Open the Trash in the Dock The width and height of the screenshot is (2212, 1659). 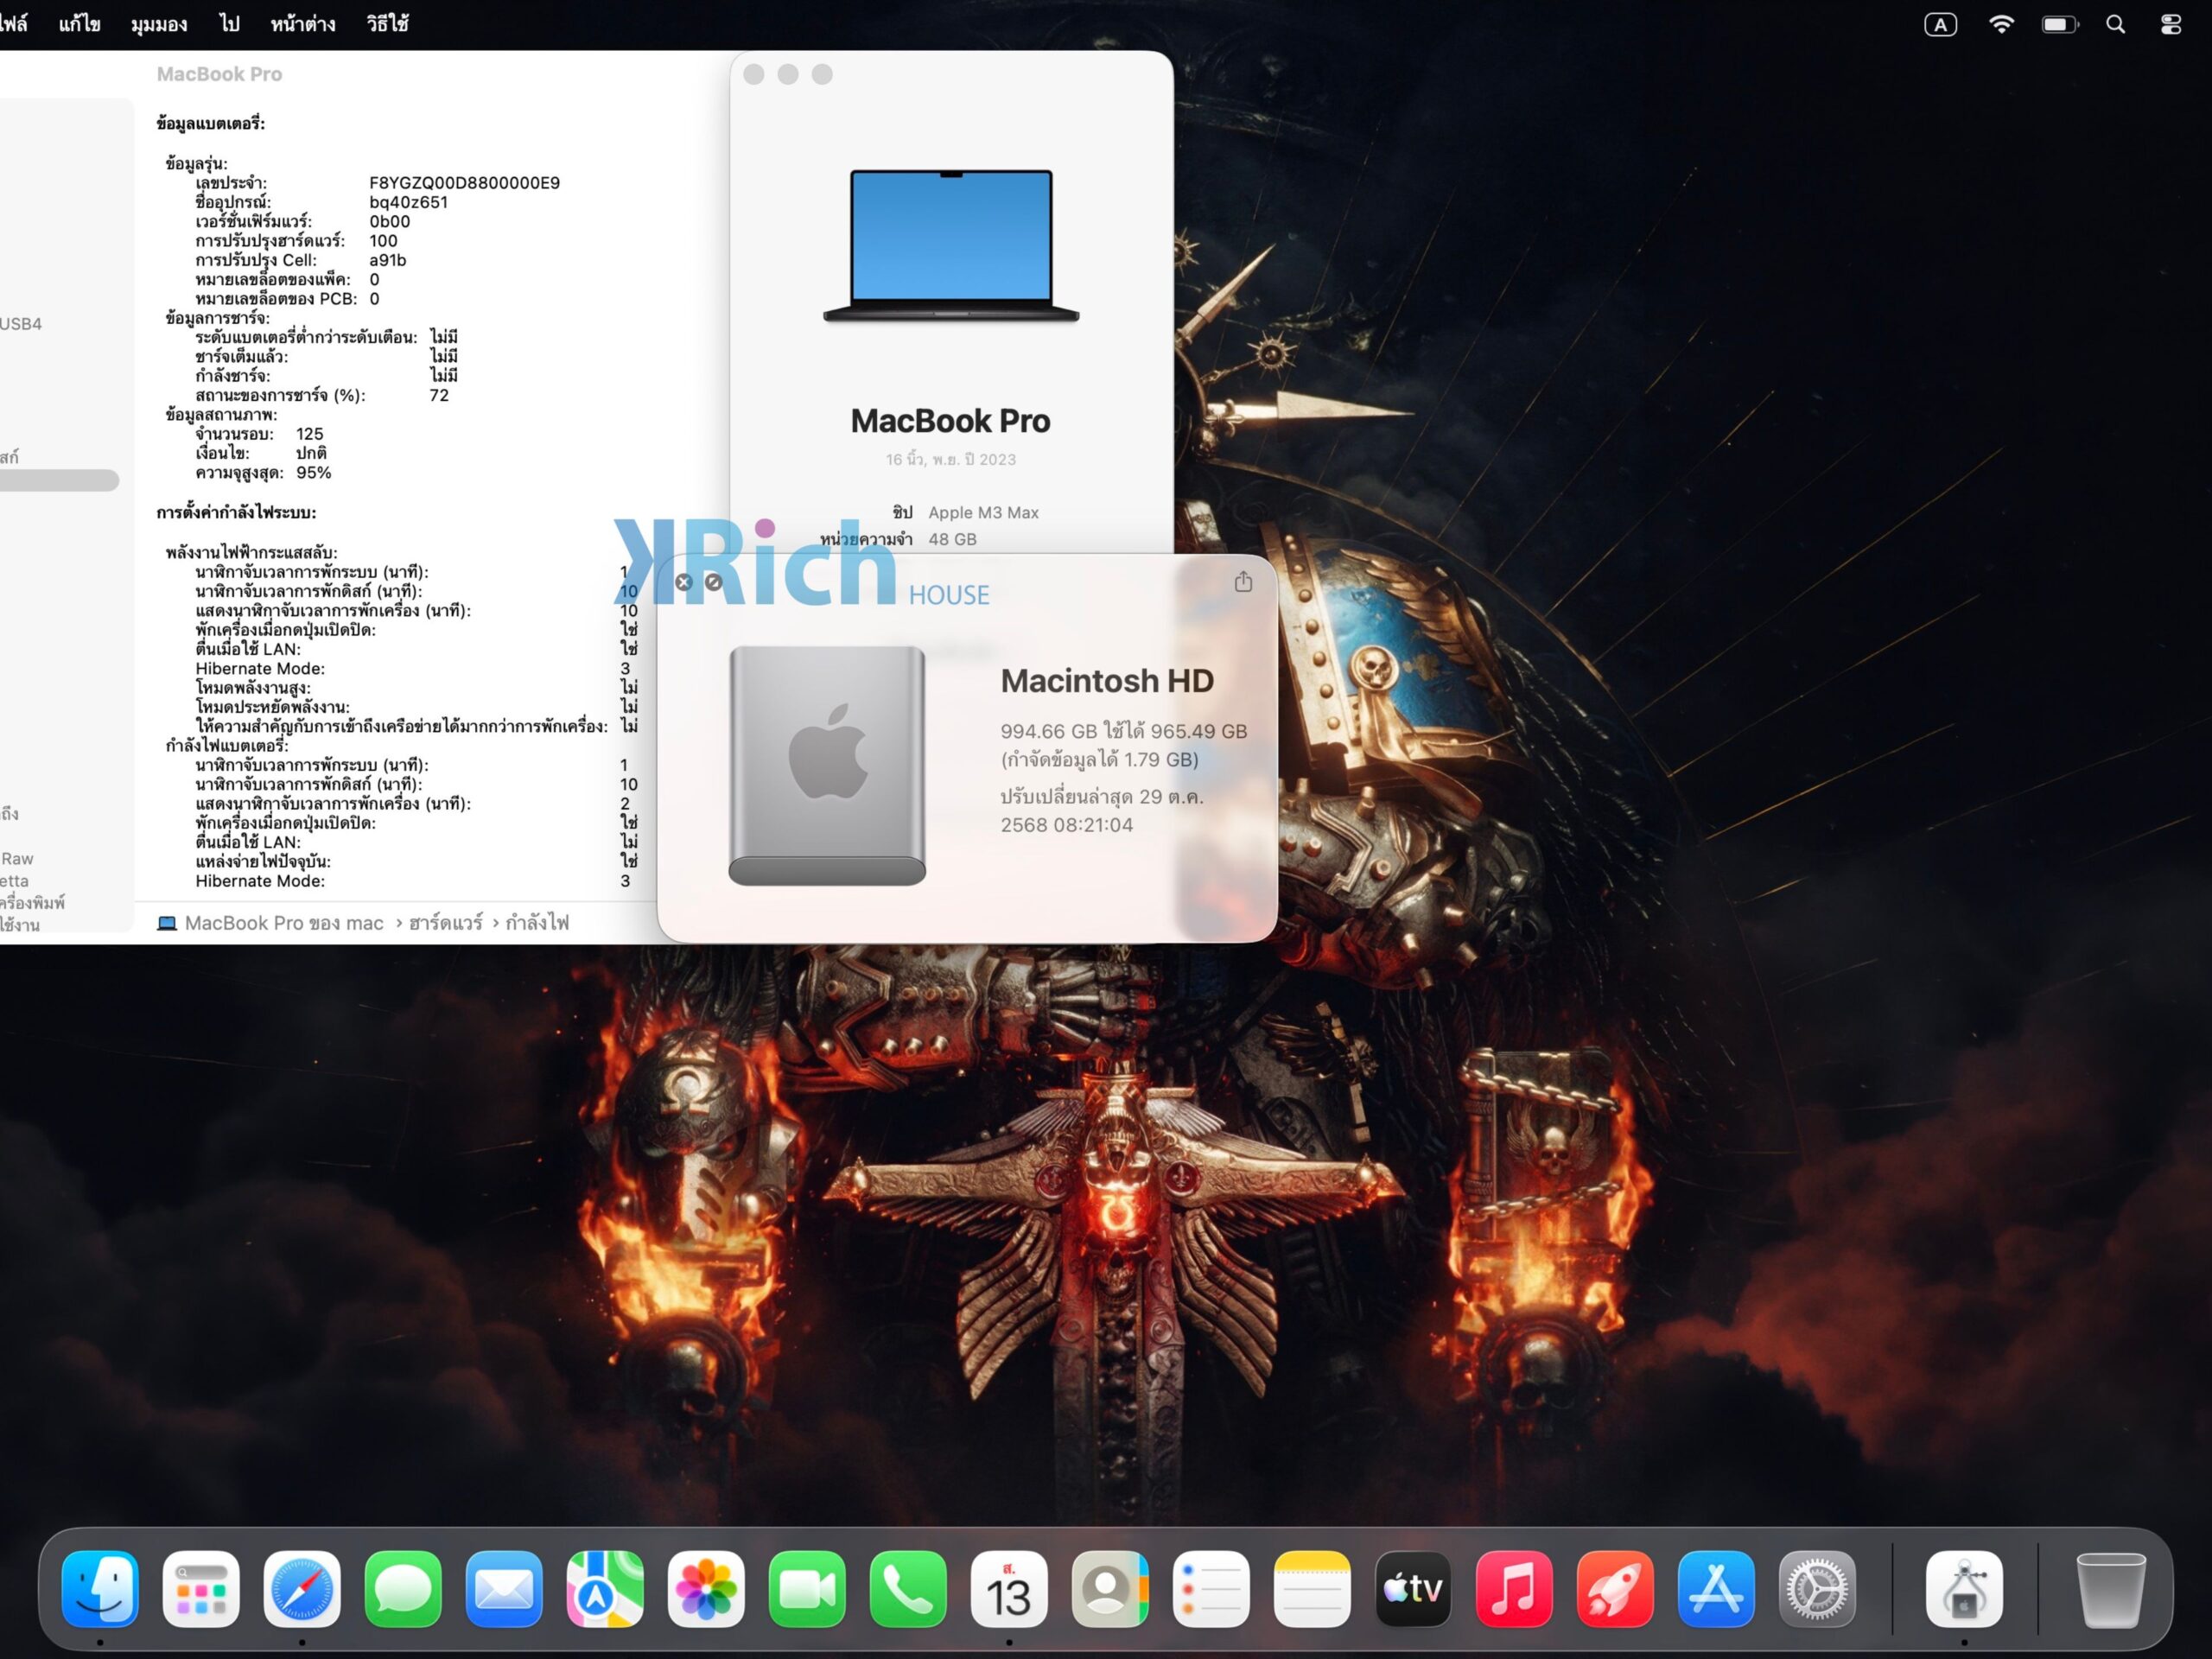click(x=2110, y=1588)
